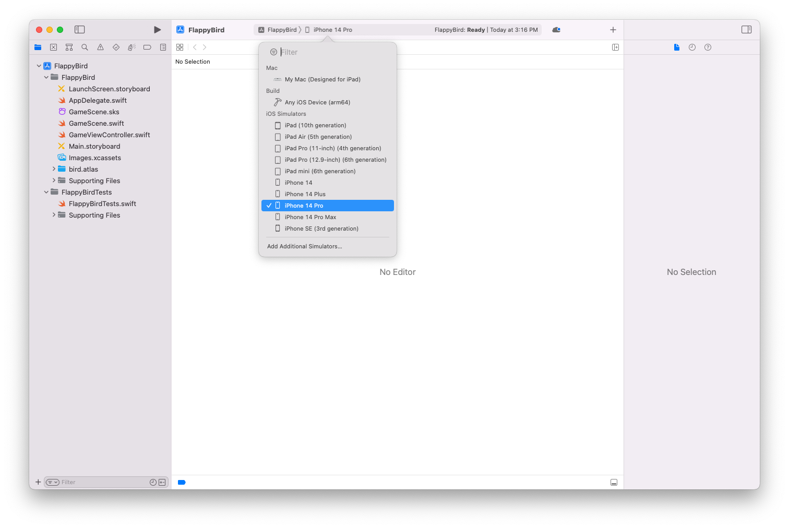Screen dimensions: 789x528
Task: Open FlappyBirdTests.swift file
Action: click(97, 203)
